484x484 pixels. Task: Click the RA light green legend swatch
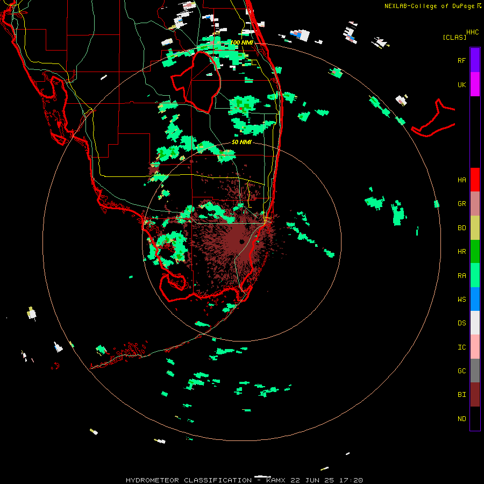[x=475, y=275]
